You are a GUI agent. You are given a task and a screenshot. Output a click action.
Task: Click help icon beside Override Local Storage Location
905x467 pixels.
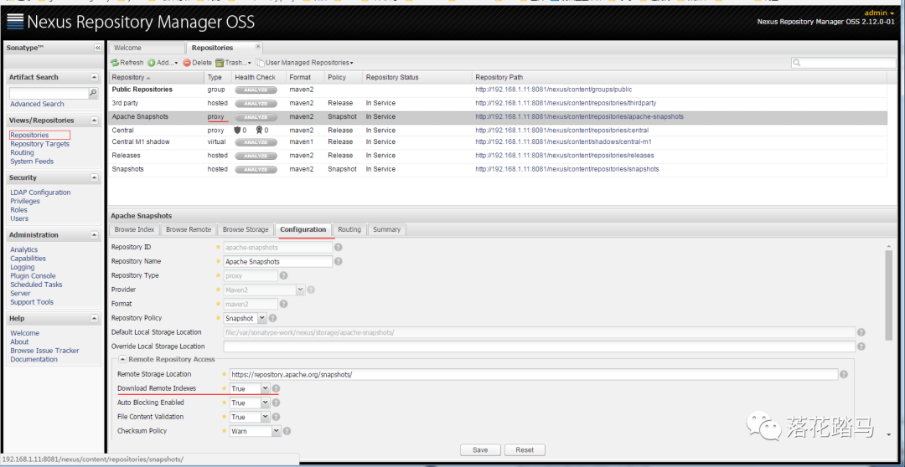[861, 346]
